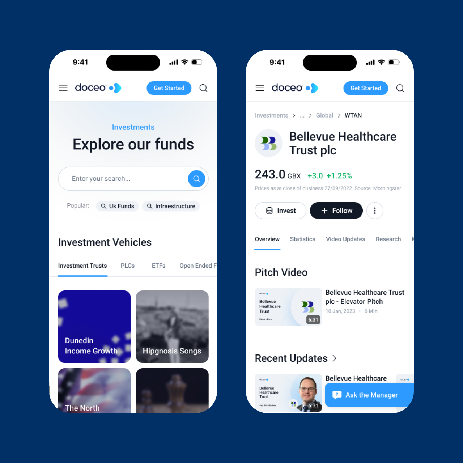Select the Infraestructure popular chip

click(x=171, y=206)
